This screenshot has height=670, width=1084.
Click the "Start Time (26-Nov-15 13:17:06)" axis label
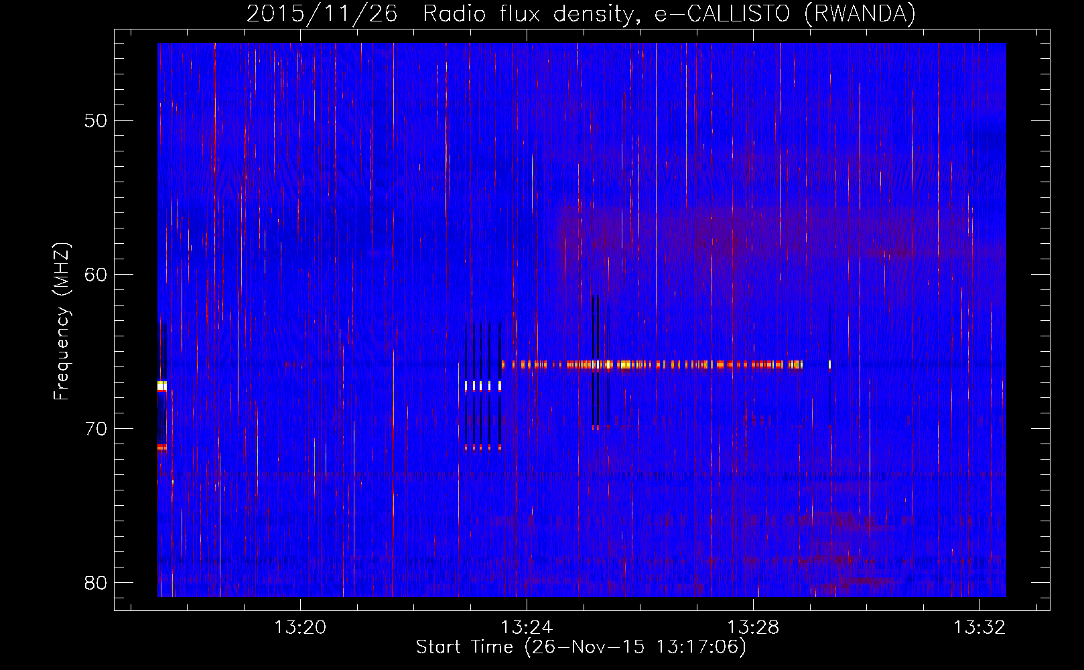coord(581,647)
